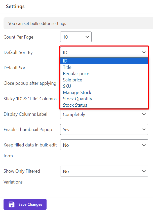Click the Display Columns Label chevron
Viewport: 153px width, 211px height.
(x=144, y=114)
